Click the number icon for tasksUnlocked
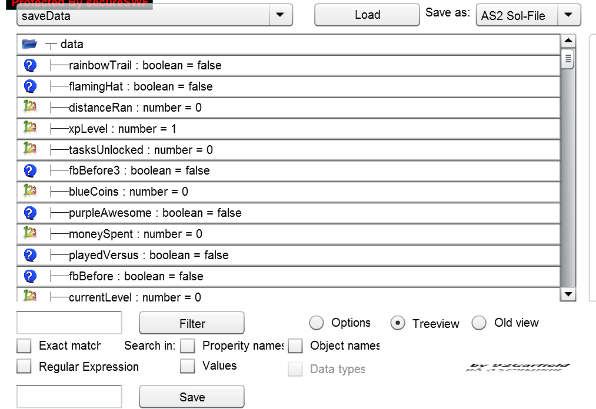The width and height of the screenshot is (596, 409). tap(29, 148)
